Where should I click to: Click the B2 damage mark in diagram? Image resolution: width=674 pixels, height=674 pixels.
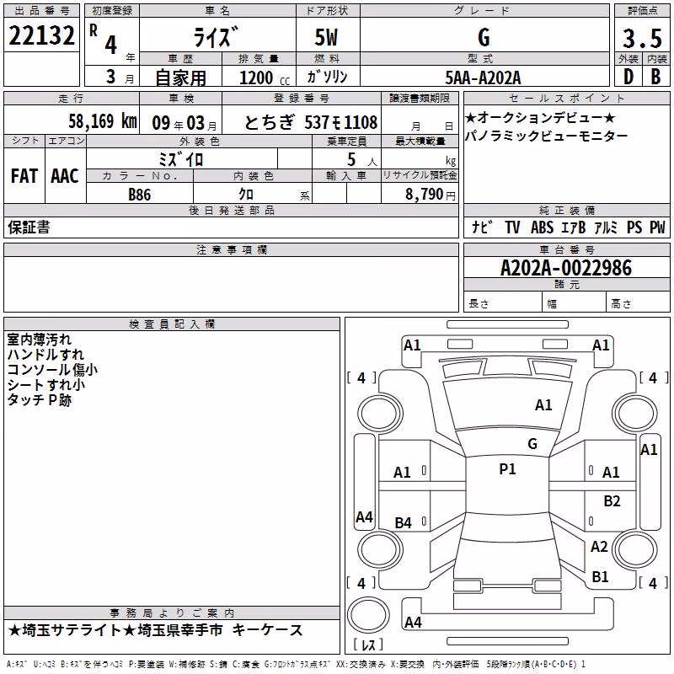pyautogui.click(x=612, y=500)
